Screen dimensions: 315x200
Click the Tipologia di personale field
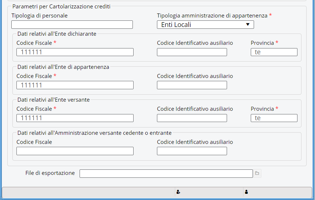72,25
